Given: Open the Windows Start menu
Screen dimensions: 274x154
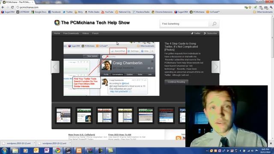Looking at the screenshot, I should (x=4, y=151).
